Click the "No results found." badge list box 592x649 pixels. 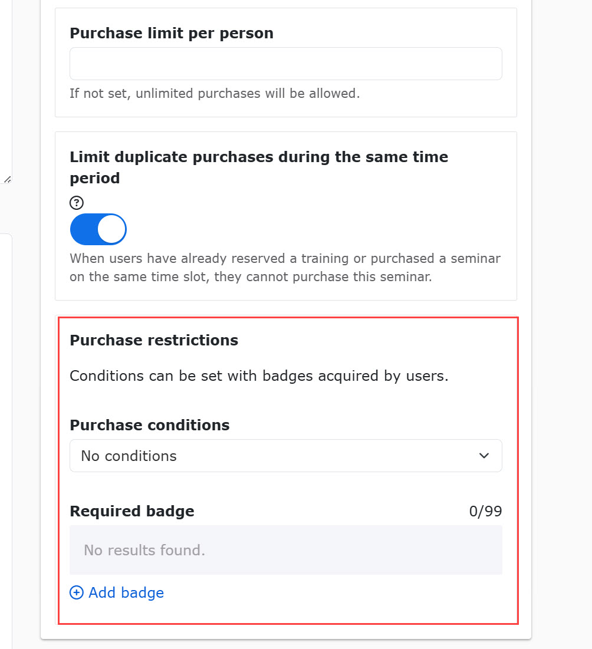(x=285, y=550)
